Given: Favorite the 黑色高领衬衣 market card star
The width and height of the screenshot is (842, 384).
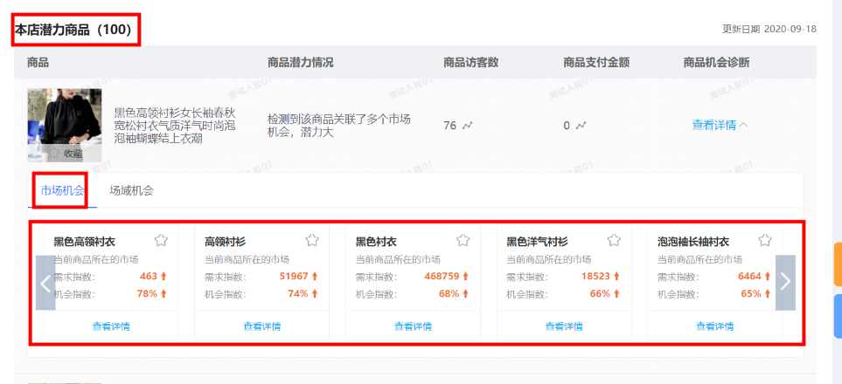Looking at the screenshot, I should coord(161,240).
